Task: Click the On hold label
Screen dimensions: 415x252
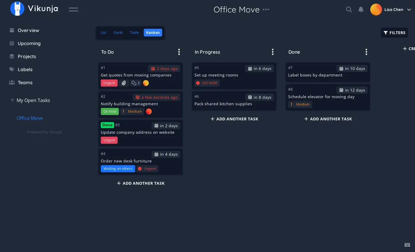Action: tap(110, 111)
